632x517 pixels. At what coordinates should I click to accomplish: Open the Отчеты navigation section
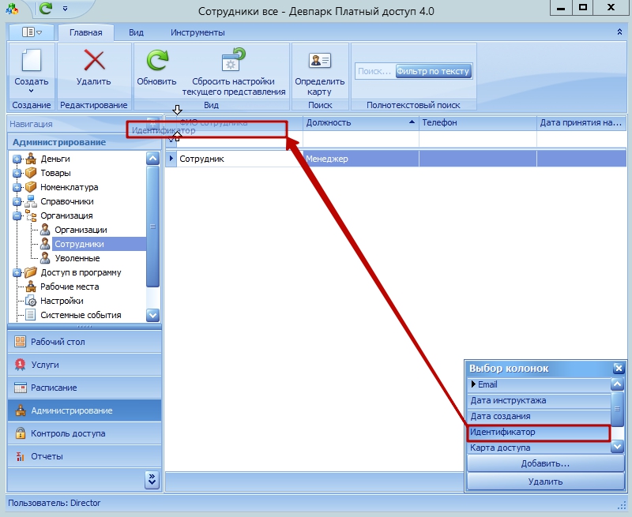click(x=47, y=456)
